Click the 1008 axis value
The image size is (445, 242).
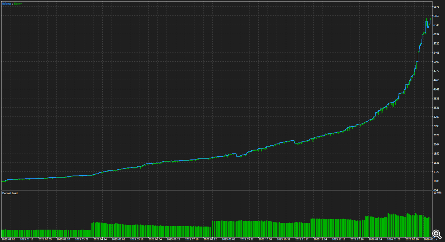[436, 181]
